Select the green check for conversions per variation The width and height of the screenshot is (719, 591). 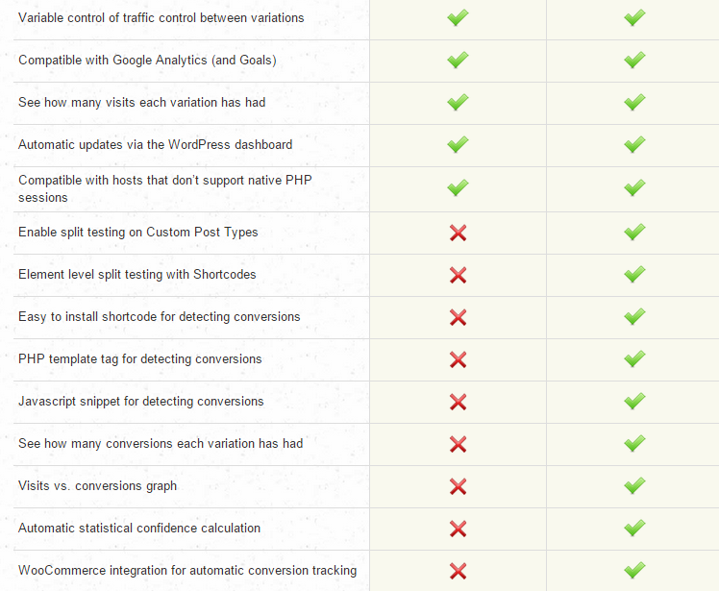tap(634, 444)
